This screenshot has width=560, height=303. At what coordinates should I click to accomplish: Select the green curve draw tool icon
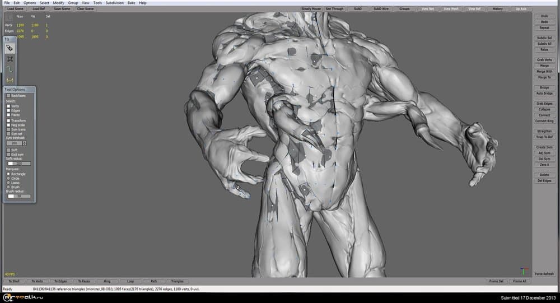(10, 69)
